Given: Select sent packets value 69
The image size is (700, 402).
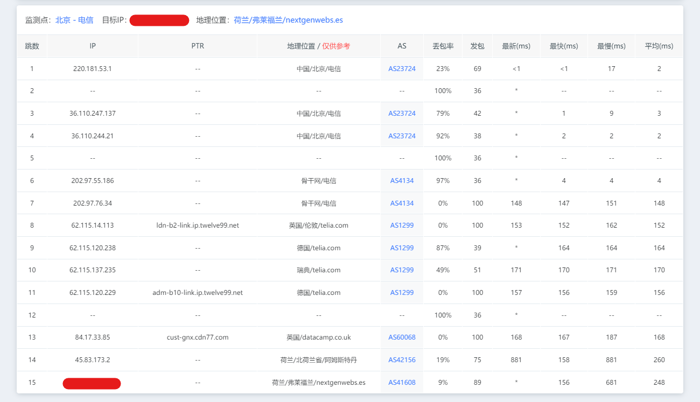Looking at the screenshot, I should (477, 69).
